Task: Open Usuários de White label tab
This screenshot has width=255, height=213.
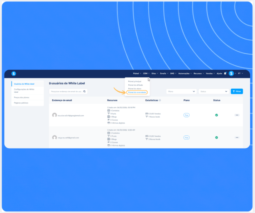Action: [28, 84]
